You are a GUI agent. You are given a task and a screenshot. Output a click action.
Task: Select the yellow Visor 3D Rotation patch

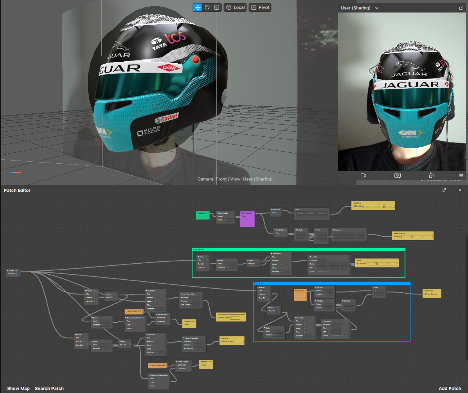377,263
